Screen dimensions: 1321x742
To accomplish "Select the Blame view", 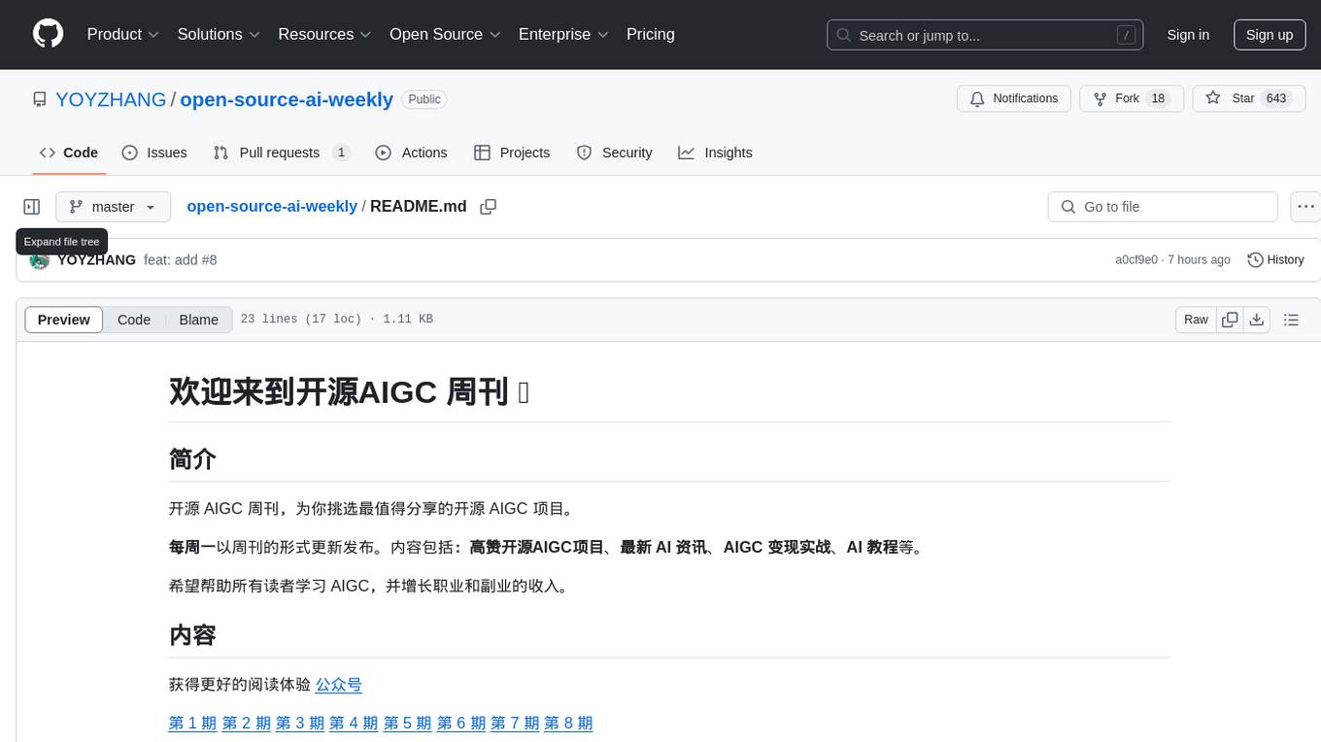I will click(199, 320).
